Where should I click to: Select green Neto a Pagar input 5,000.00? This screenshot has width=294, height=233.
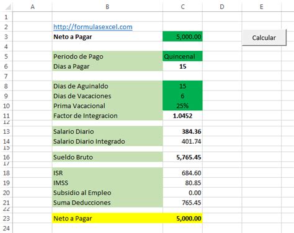click(x=182, y=37)
